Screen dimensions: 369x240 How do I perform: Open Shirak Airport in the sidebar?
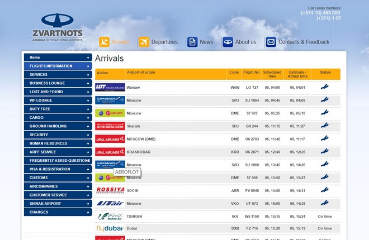pyautogui.click(x=58, y=203)
